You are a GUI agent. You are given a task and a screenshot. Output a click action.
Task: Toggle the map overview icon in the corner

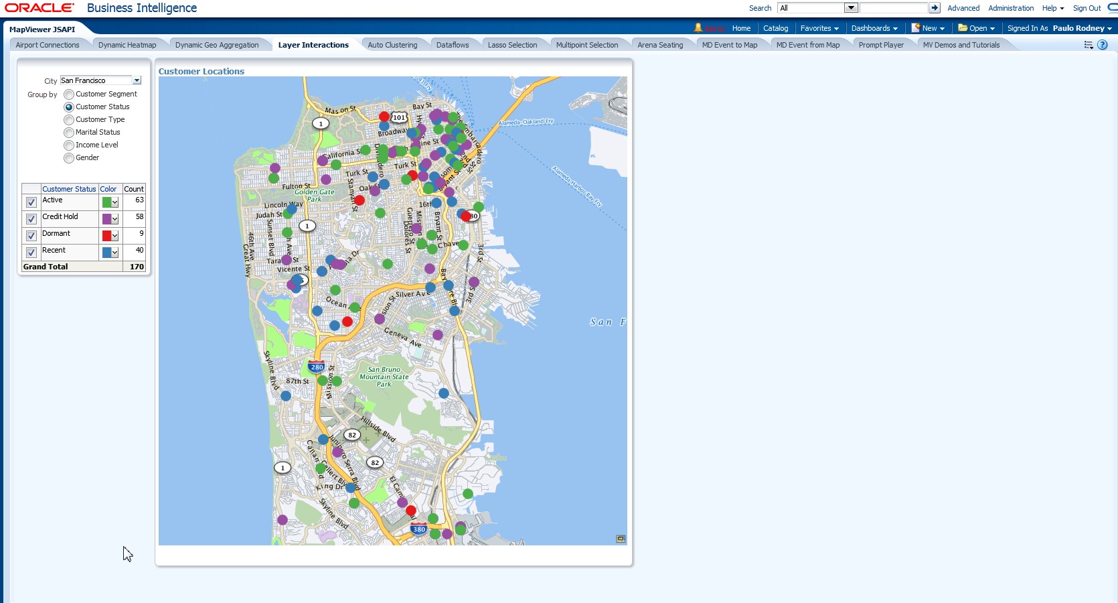[x=621, y=539]
